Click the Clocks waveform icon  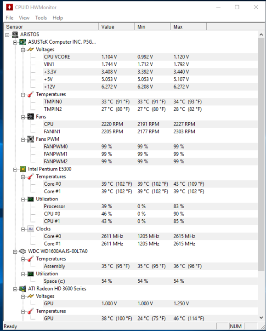pos(31,229)
